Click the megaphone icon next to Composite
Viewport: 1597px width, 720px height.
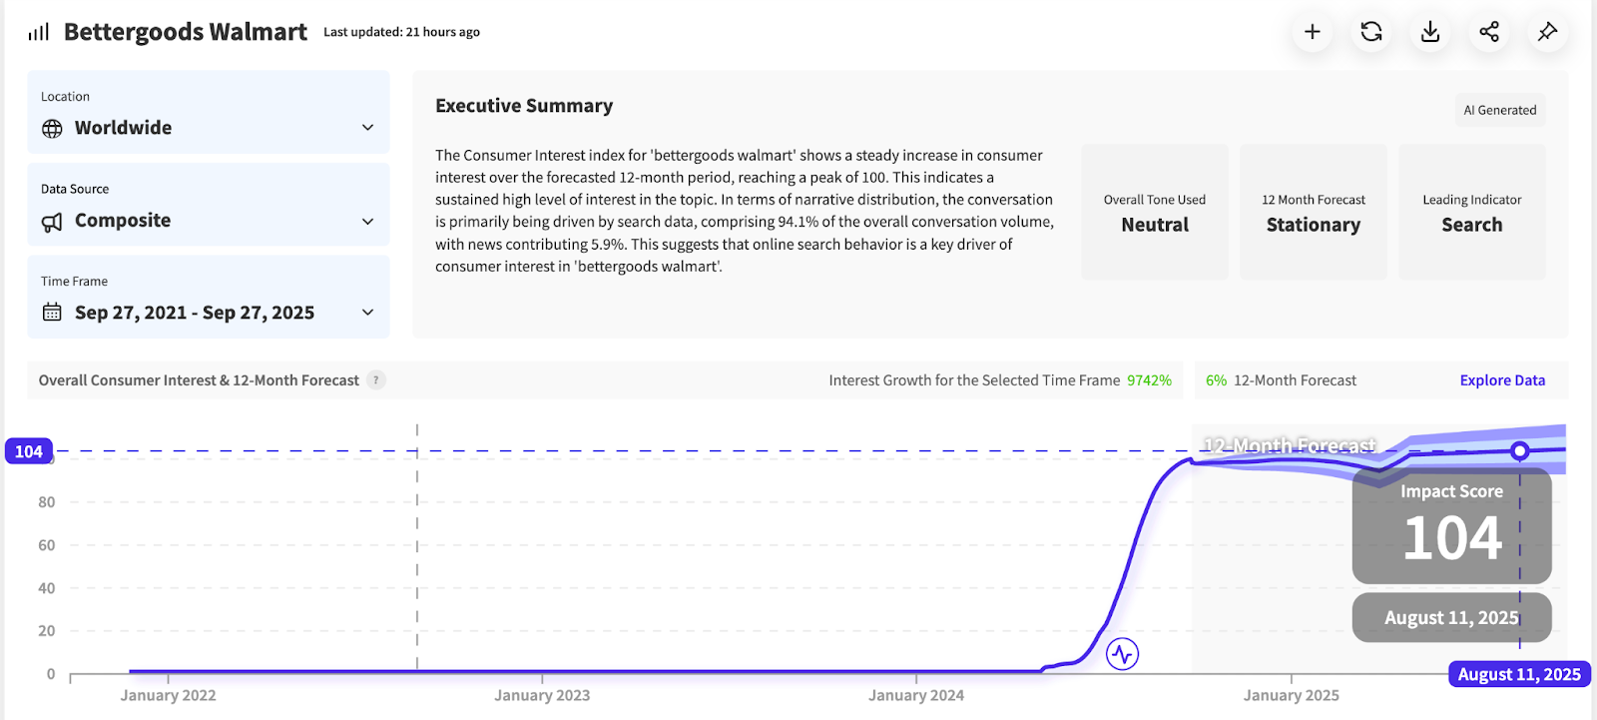52,222
